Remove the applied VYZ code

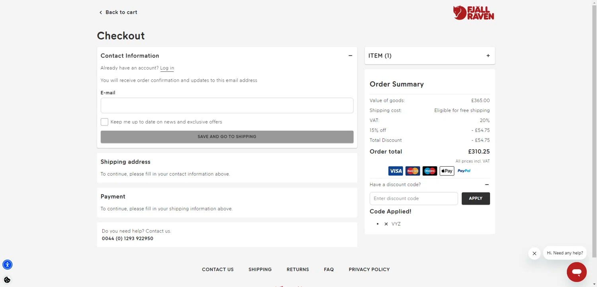tap(386, 224)
